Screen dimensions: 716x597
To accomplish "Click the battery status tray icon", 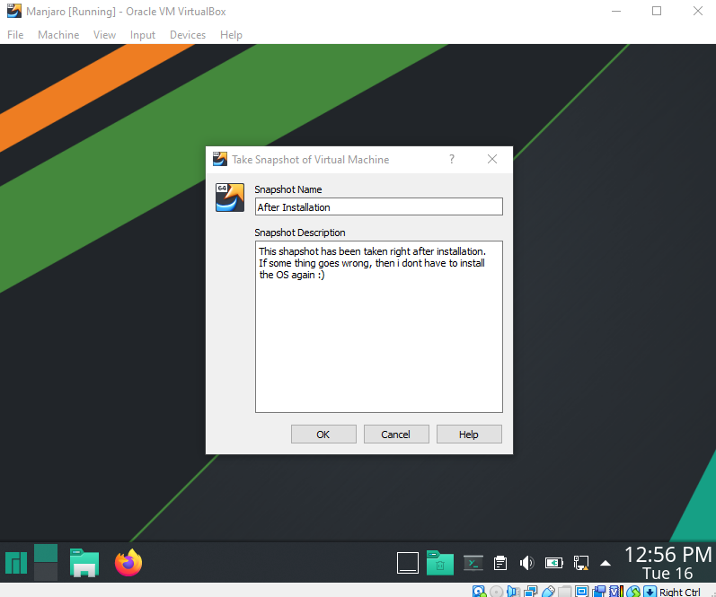I will (554, 563).
